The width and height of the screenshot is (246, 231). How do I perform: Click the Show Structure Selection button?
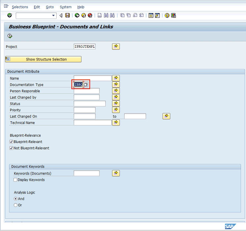coord(43,59)
